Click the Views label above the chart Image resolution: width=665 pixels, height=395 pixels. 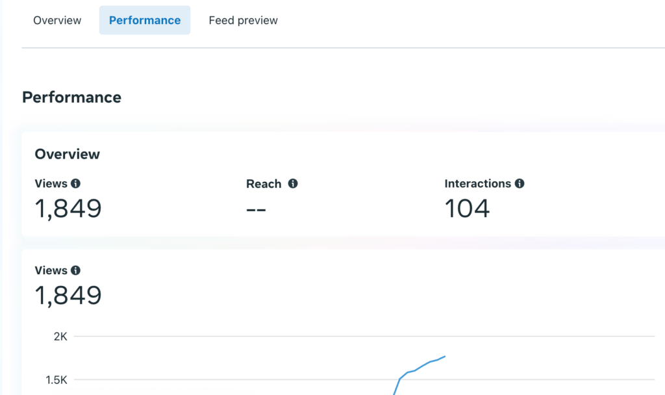pyautogui.click(x=51, y=270)
